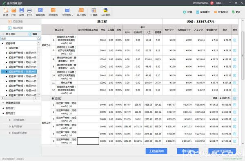The width and height of the screenshot is (245, 161).
Task: Click 留言建议 (Feedback) in the top bar
Action: (x=203, y=12)
